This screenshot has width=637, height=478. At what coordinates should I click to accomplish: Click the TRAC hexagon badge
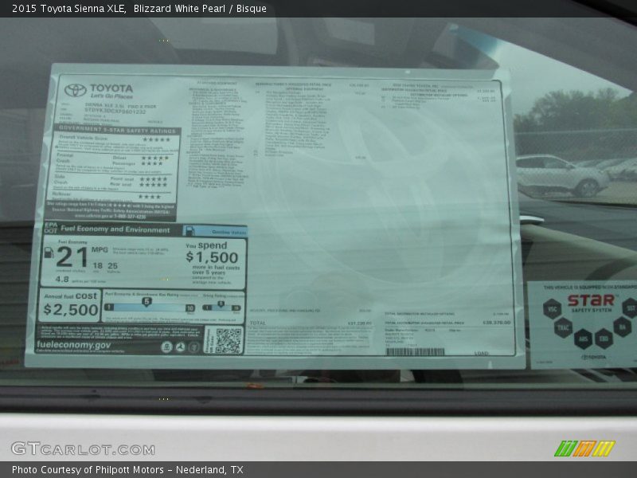[x=563, y=327]
